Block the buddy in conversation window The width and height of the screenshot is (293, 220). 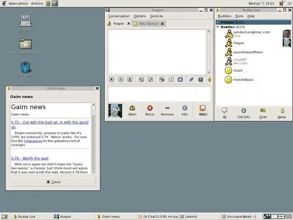[x=150, y=110]
